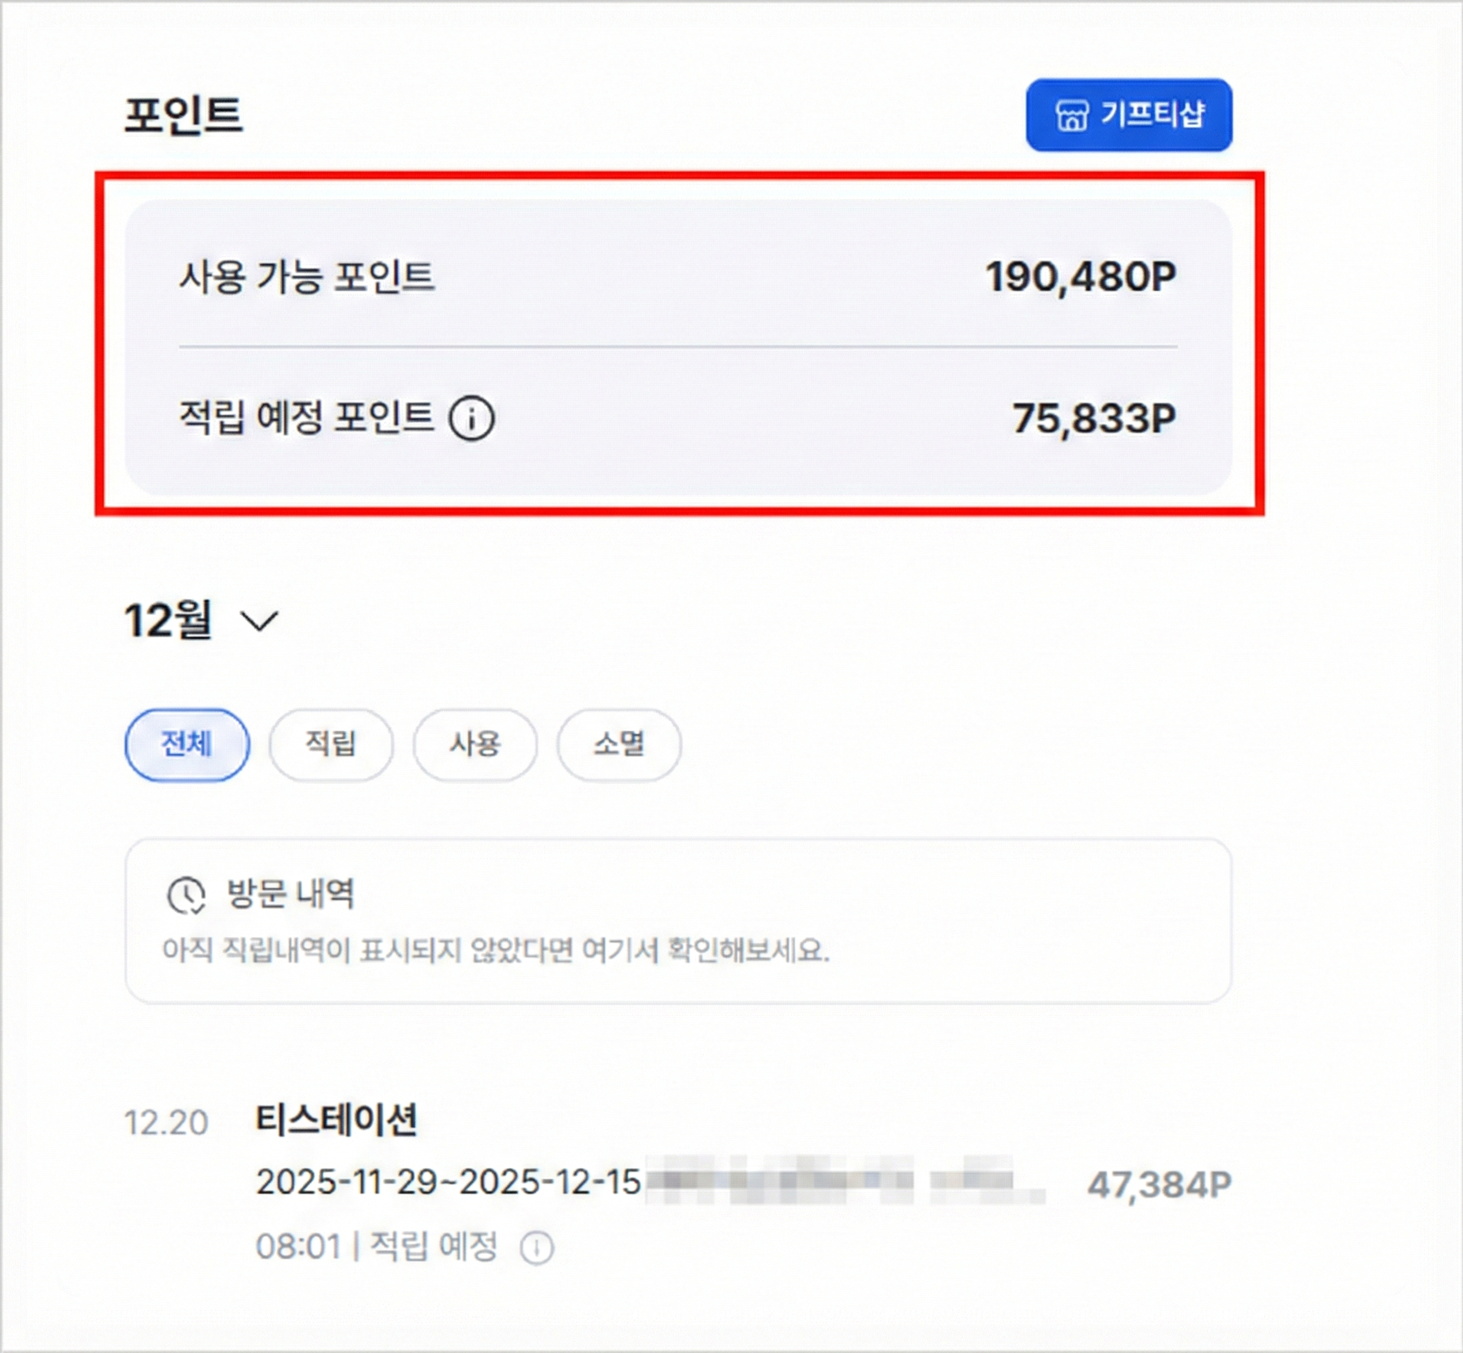Select the 사용 filter chip
Screen dimensions: 1463x1353
tap(475, 744)
